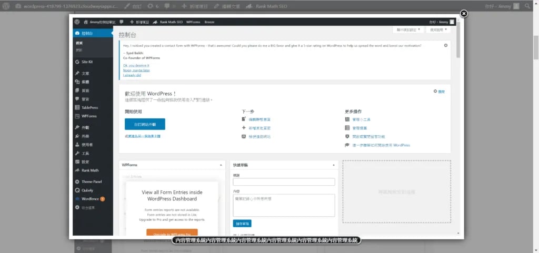Click the Quick Draft title input field

click(284, 182)
